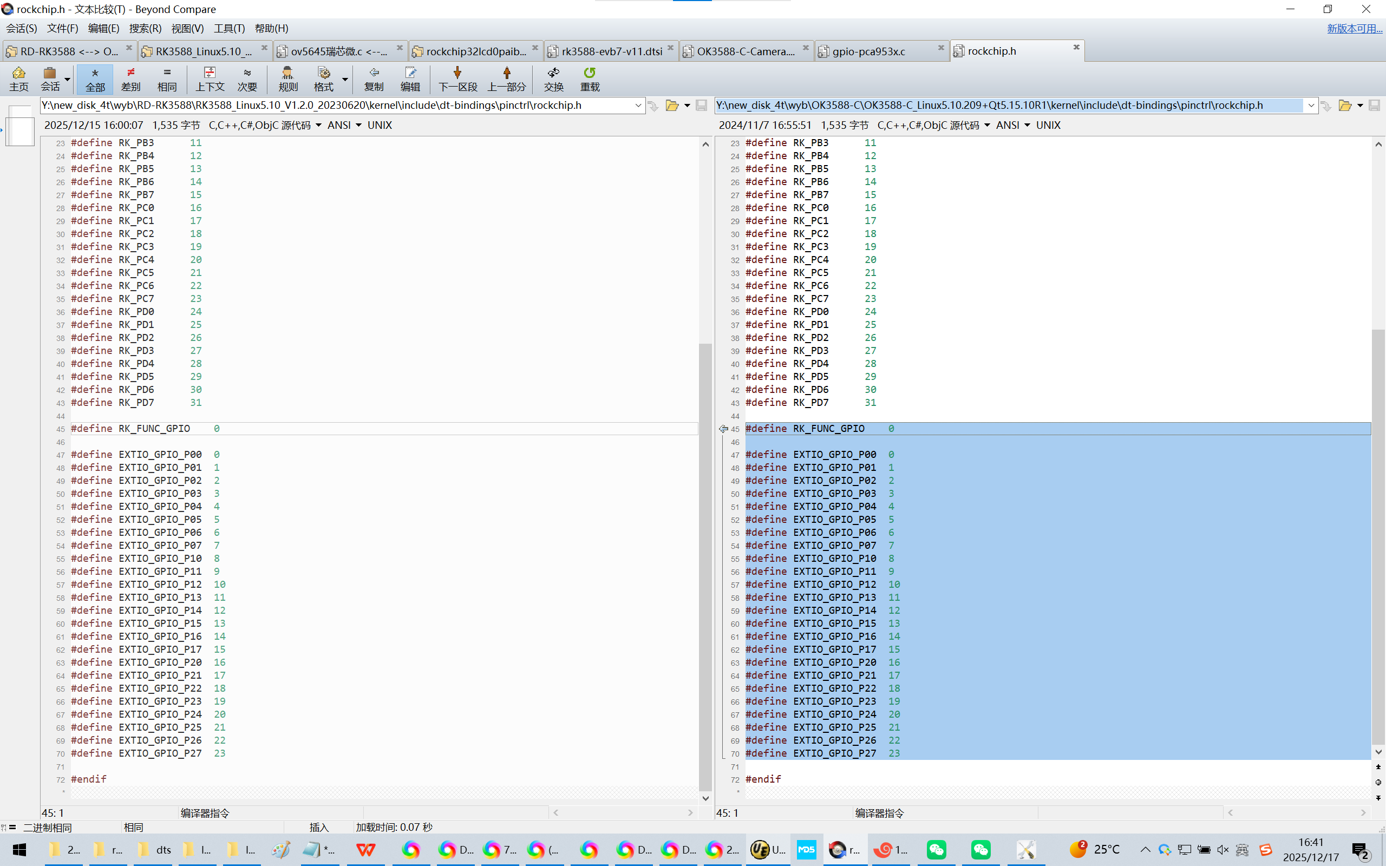Toggle Show Differences (差别) filter

pyautogui.click(x=130, y=78)
